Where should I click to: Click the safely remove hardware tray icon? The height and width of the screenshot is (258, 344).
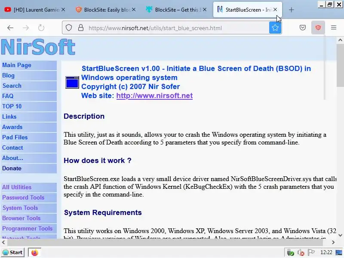pos(290,253)
